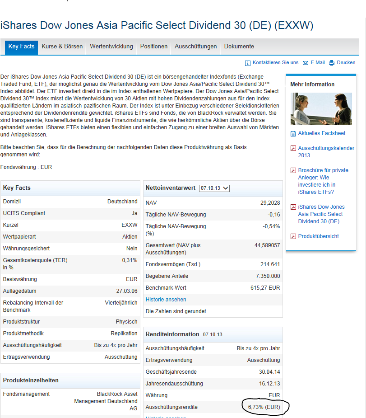Click the Fondswährung : EUR text
The image size is (366, 418).
(26, 167)
